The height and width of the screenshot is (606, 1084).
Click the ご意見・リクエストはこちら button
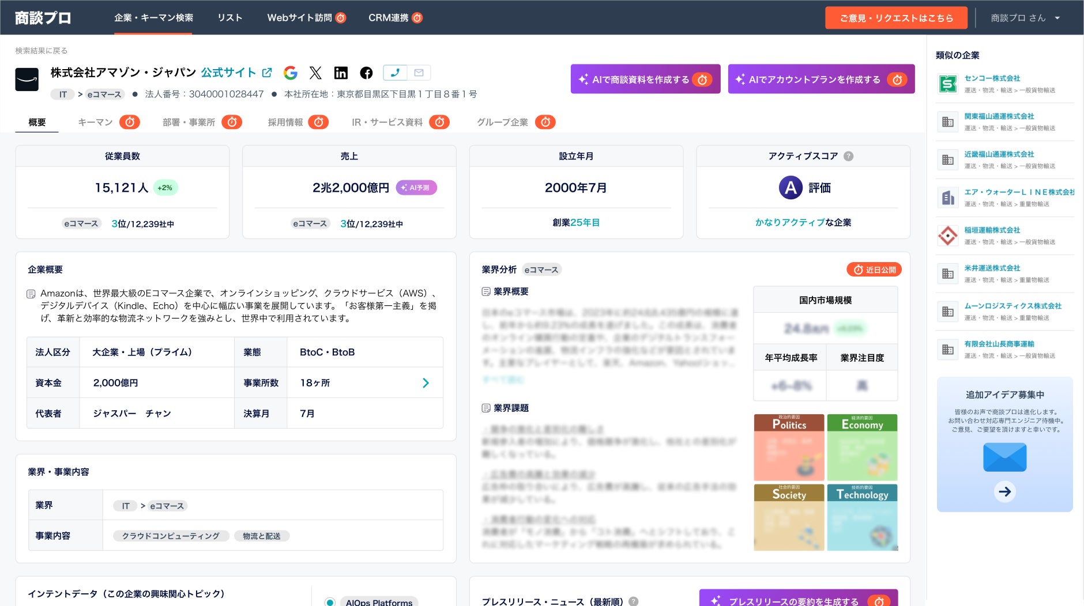(897, 18)
